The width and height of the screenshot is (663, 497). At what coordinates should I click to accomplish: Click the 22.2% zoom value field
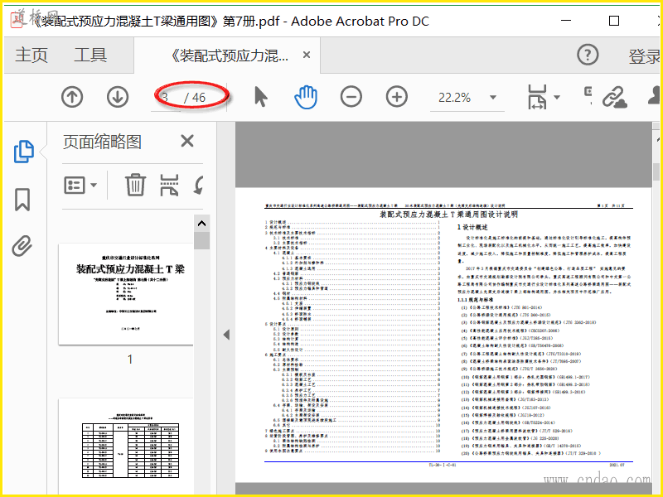455,98
